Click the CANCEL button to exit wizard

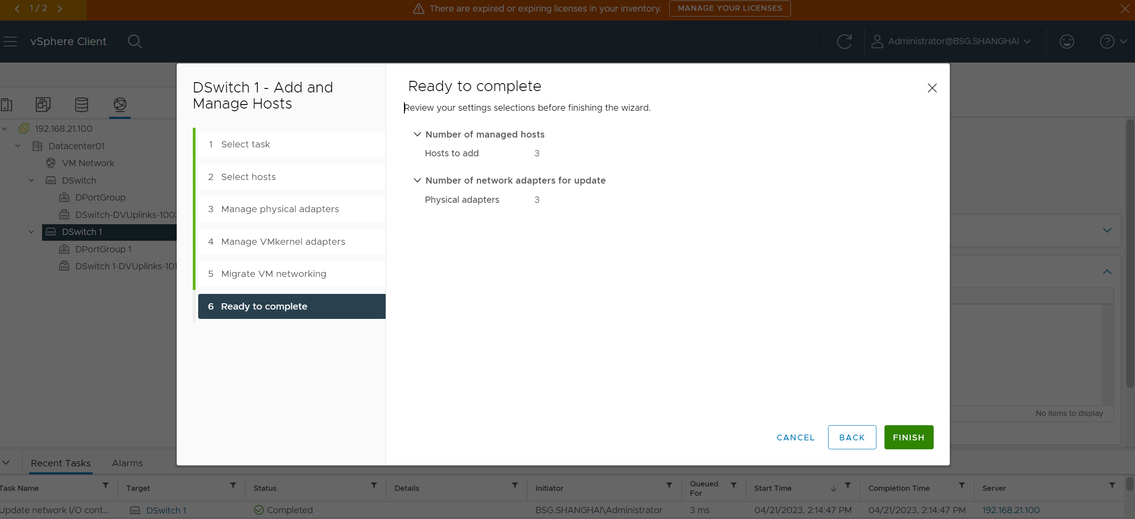coord(795,437)
